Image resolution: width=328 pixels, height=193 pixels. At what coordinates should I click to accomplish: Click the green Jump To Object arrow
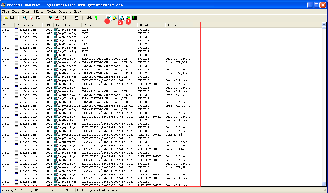coord(96,18)
